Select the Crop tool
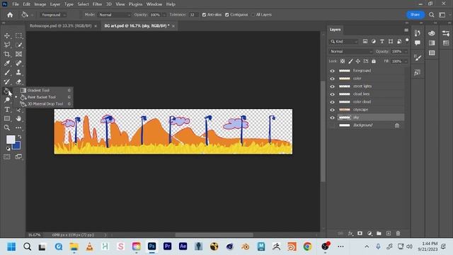Image resolution: width=453 pixels, height=255 pixels. (7, 54)
